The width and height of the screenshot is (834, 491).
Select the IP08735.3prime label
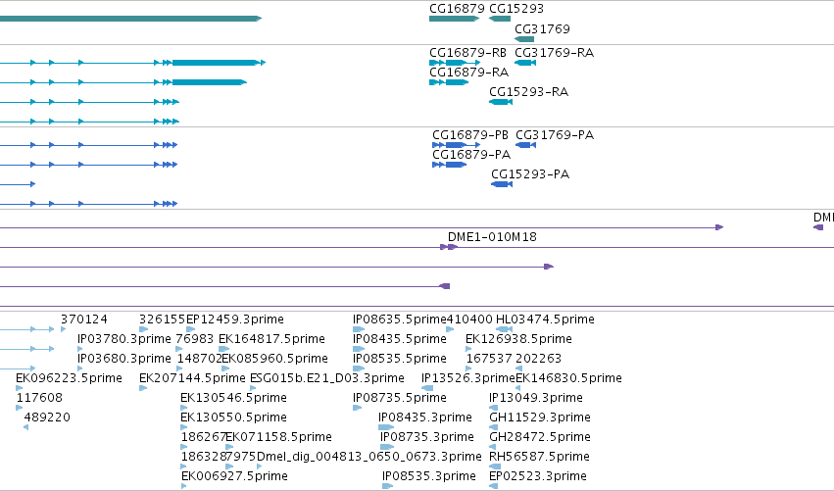[427, 438]
